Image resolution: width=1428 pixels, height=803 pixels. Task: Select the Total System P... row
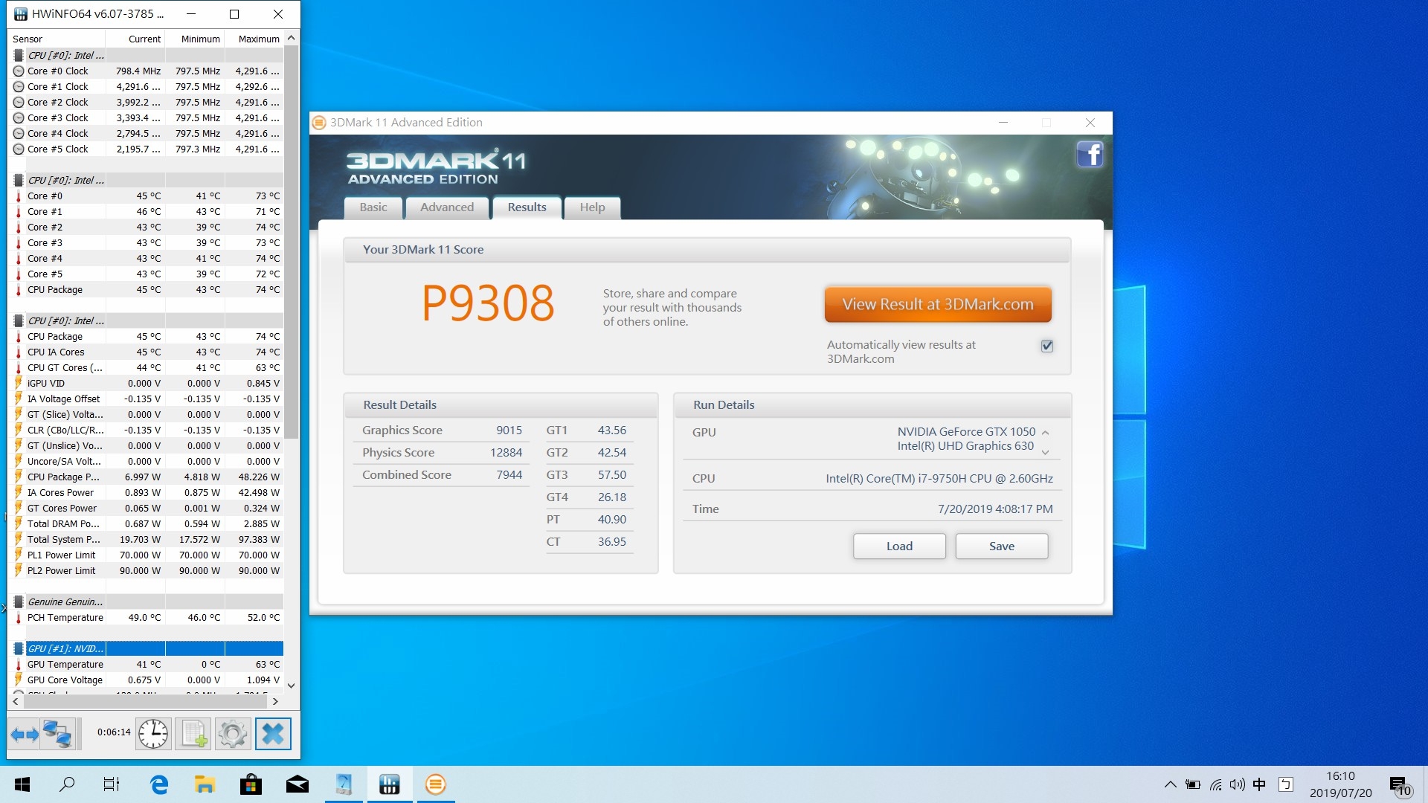click(147, 540)
